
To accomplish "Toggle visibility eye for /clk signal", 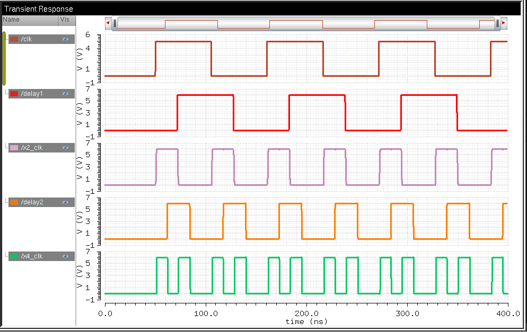I will pos(65,39).
